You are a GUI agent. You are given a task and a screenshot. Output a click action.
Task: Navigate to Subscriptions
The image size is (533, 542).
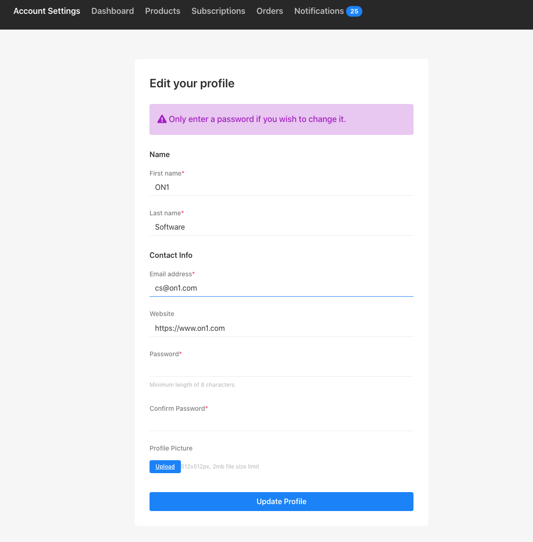coord(218,11)
